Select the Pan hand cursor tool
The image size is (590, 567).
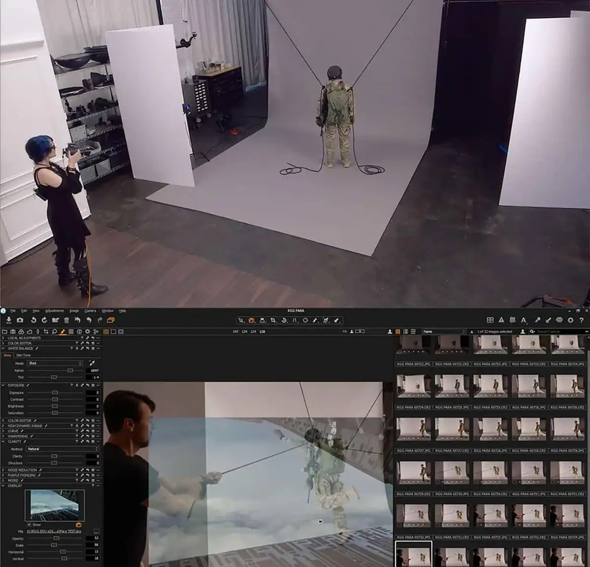click(x=251, y=320)
